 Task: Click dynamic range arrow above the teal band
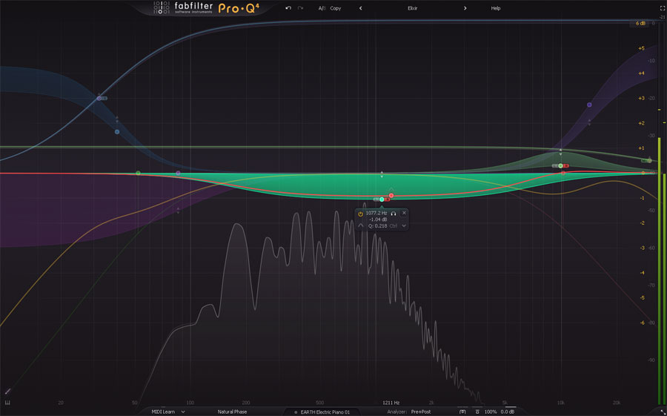click(x=382, y=173)
